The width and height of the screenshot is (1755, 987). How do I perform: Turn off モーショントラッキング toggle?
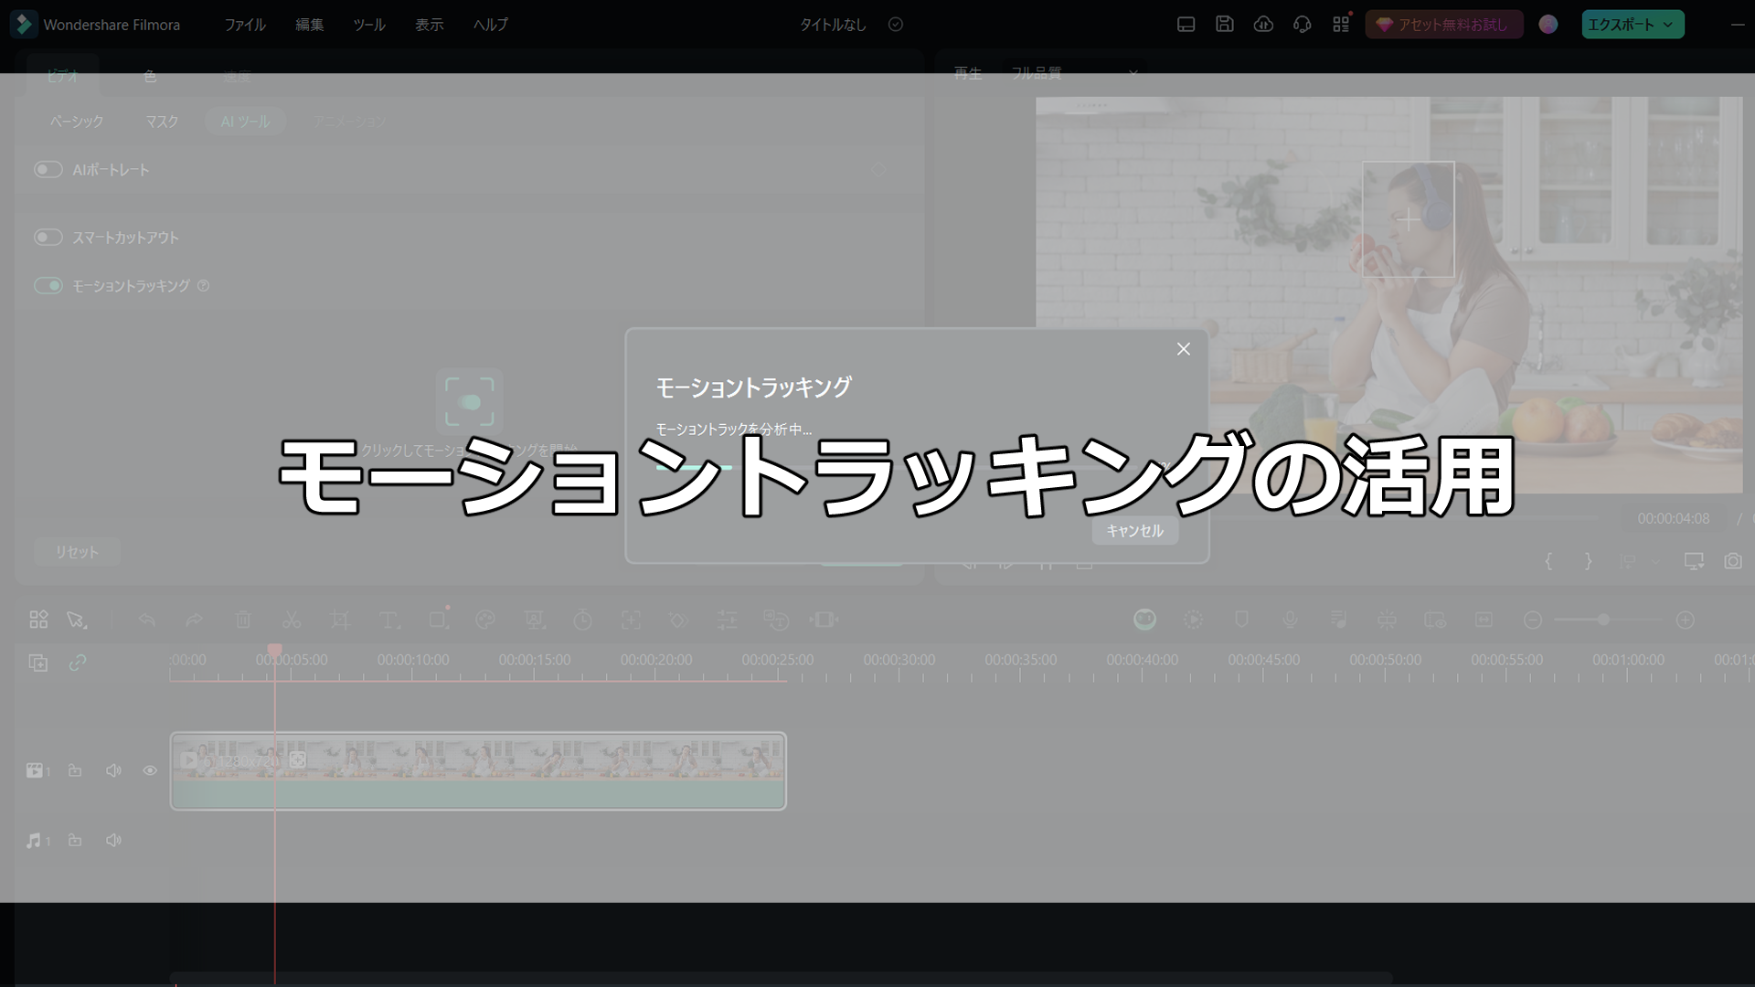48,286
